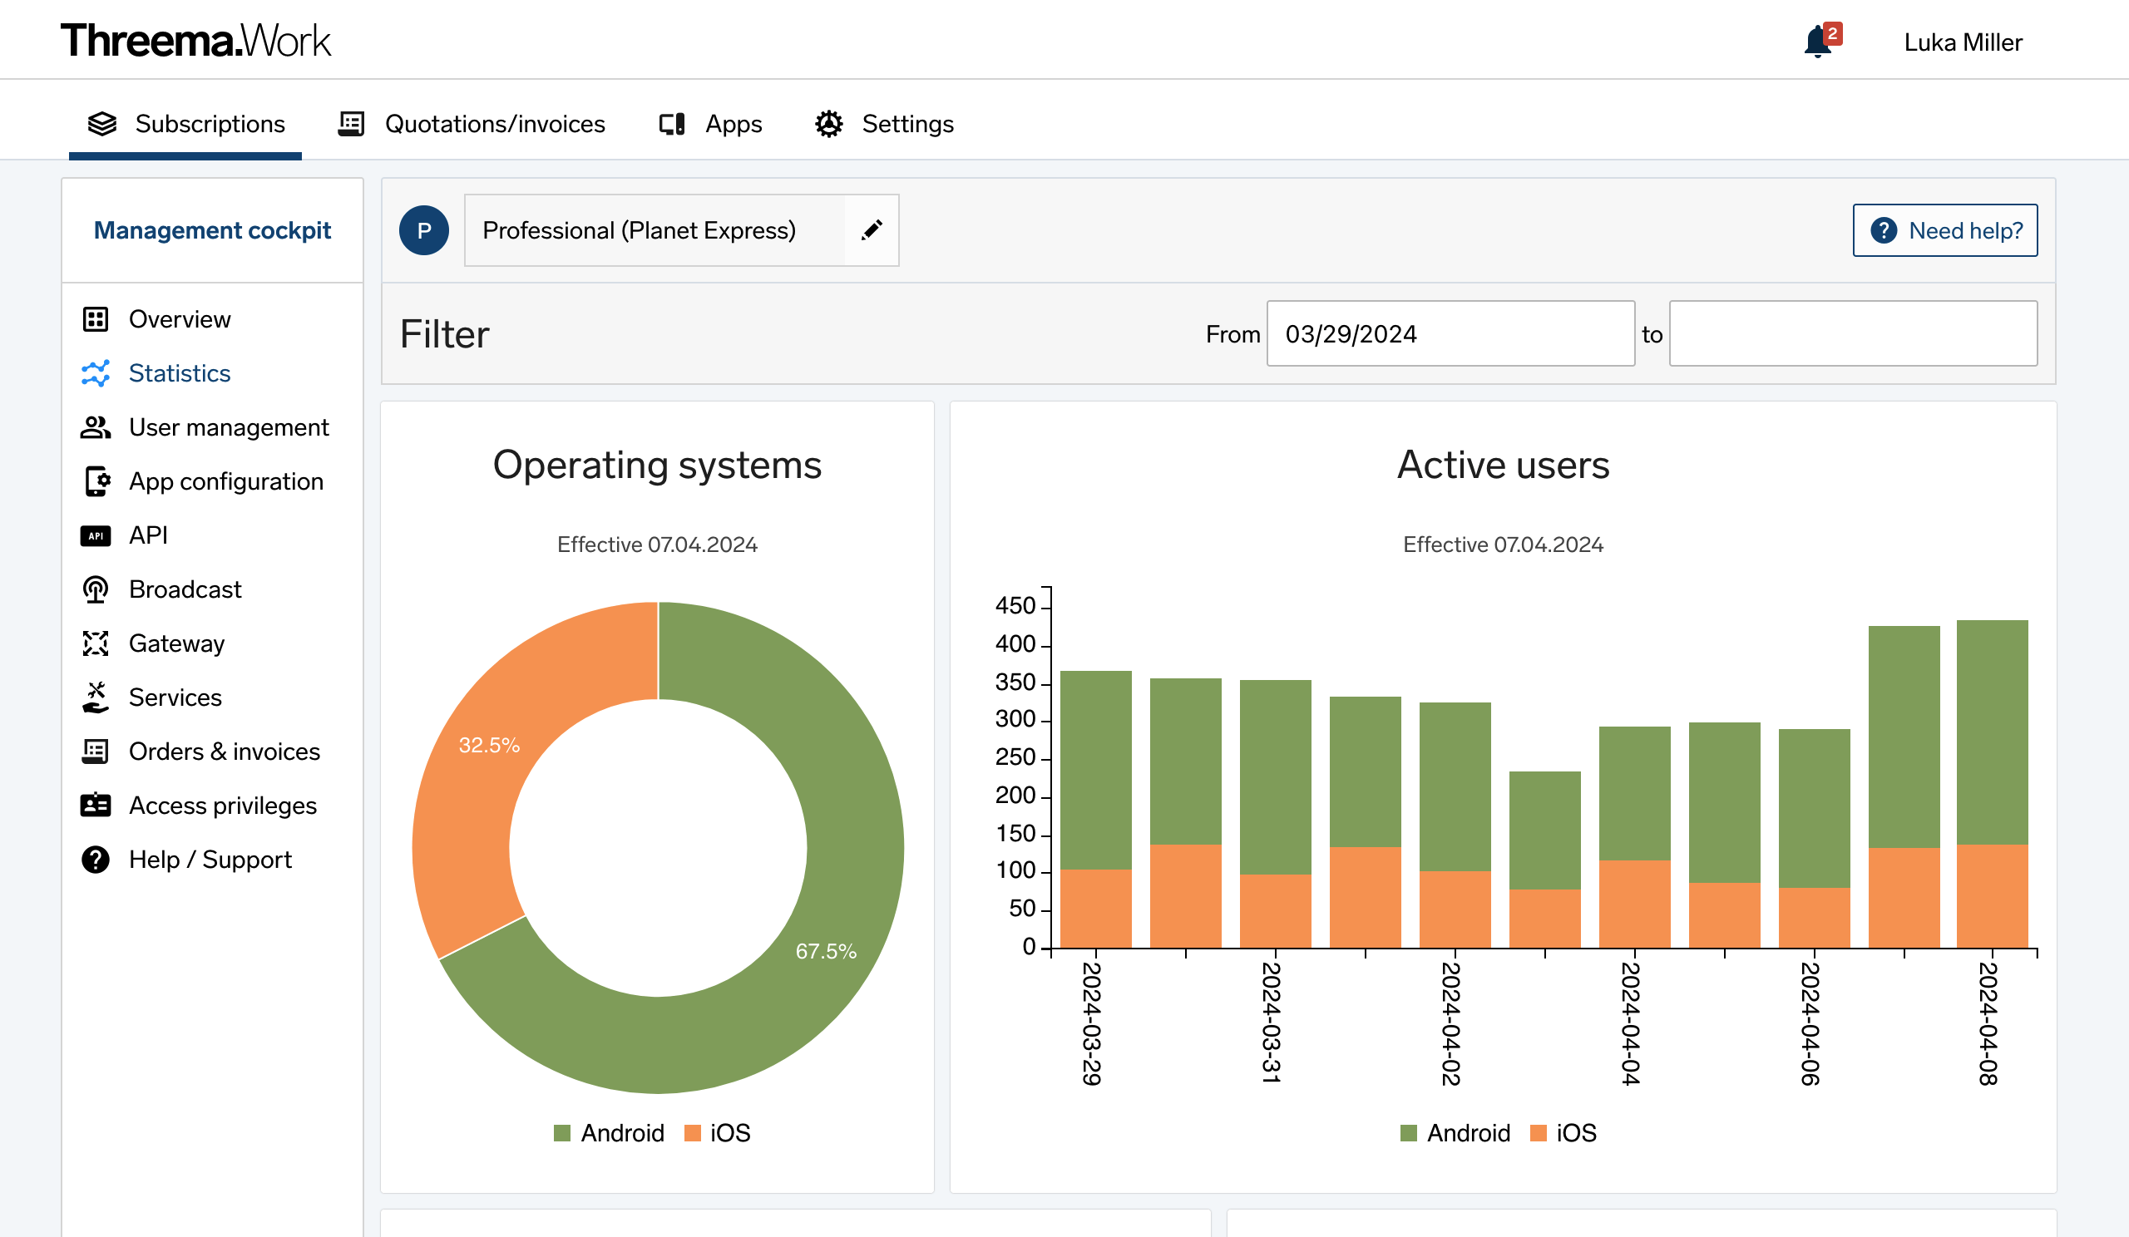Viewport: 2129px width, 1237px height.
Task: Open the Overview panel
Action: point(180,318)
